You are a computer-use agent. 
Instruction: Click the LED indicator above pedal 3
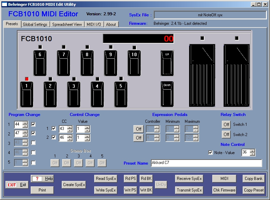pyautogui.click(x=74, y=79)
